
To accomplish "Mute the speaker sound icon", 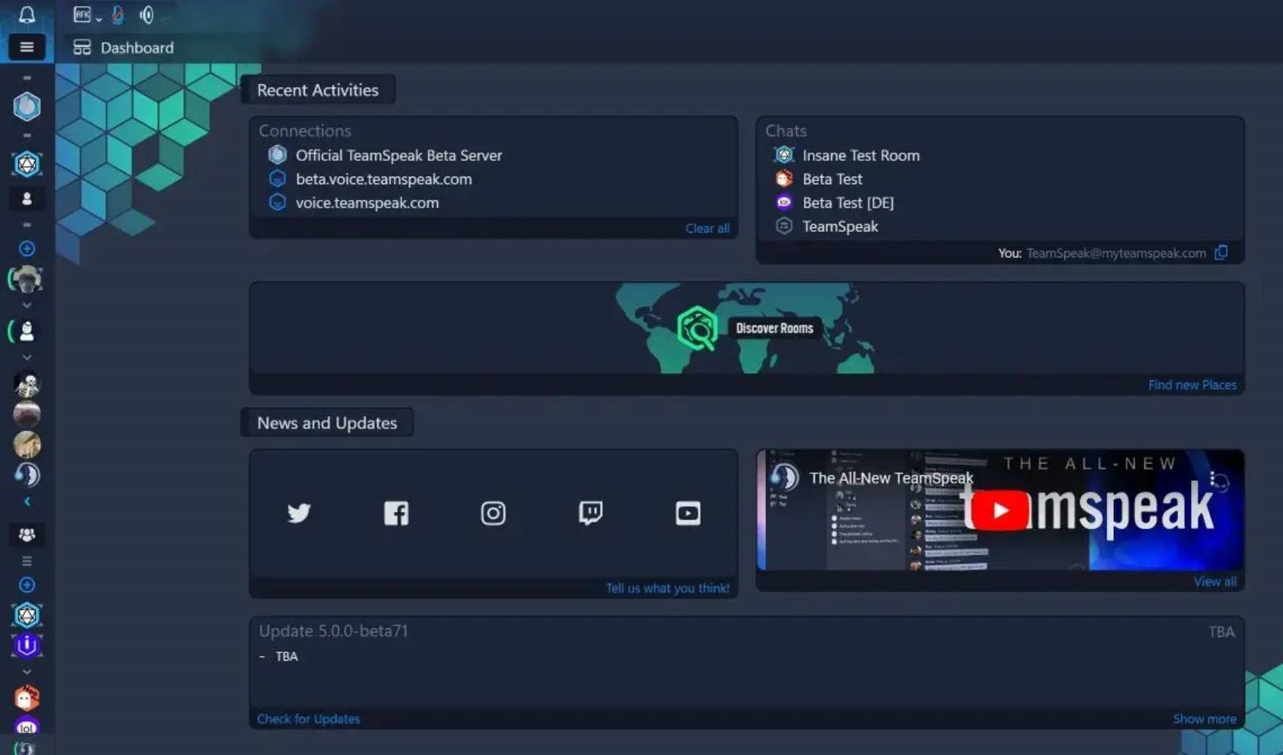I will pos(146,14).
